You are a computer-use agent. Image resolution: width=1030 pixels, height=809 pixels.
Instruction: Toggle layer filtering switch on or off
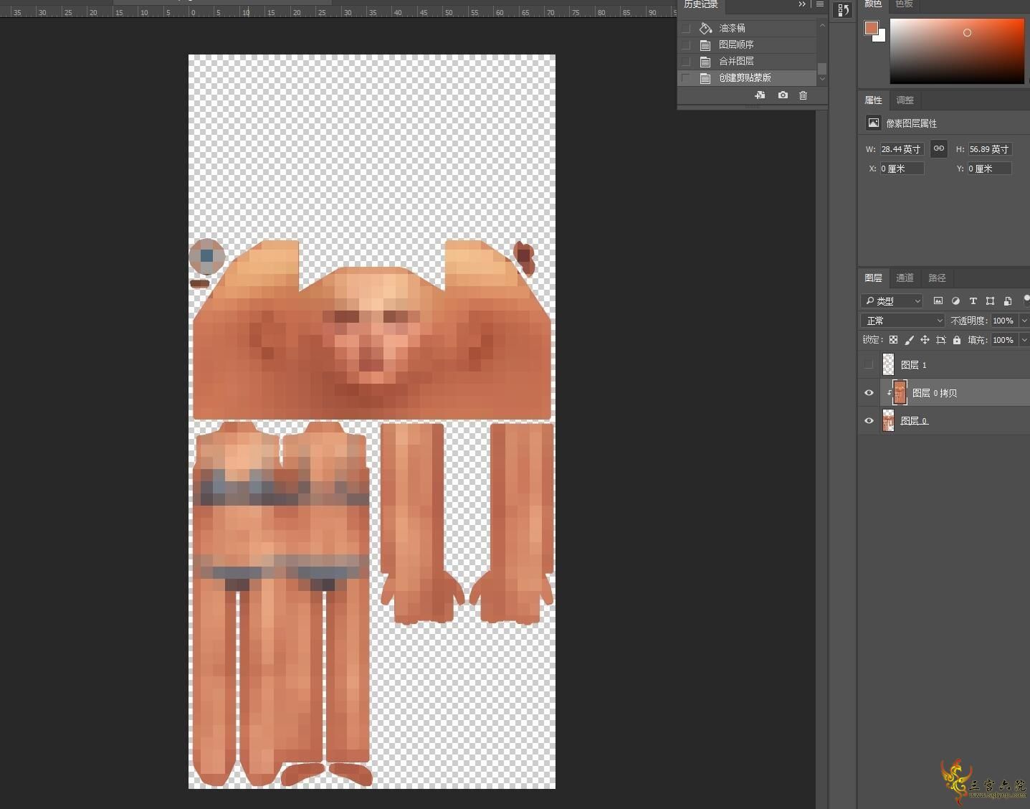pos(1026,300)
